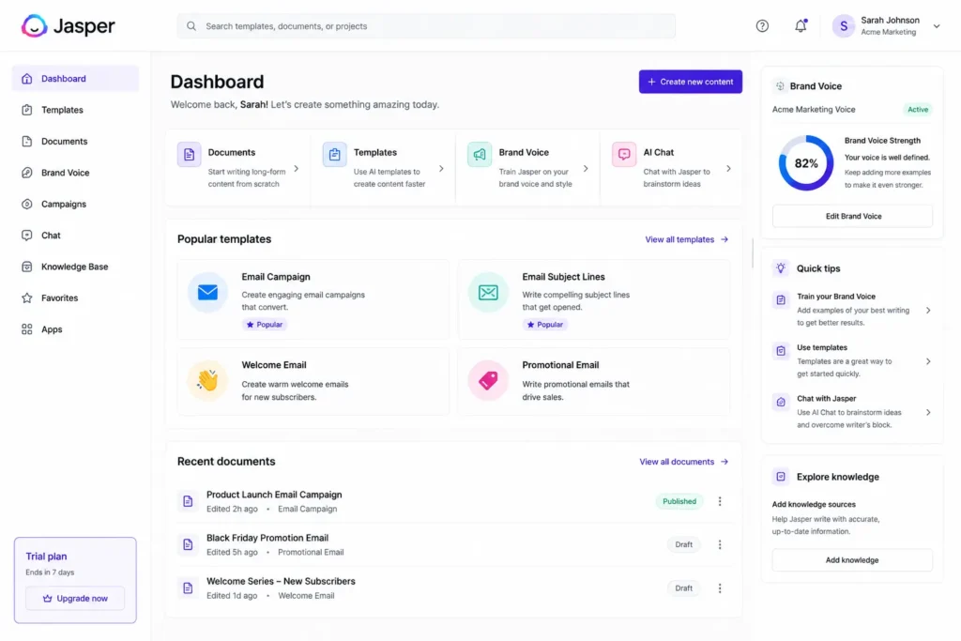This screenshot has width=961, height=641.
Task: Open Documents in the sidebar
Action: (x=75, y=141)
